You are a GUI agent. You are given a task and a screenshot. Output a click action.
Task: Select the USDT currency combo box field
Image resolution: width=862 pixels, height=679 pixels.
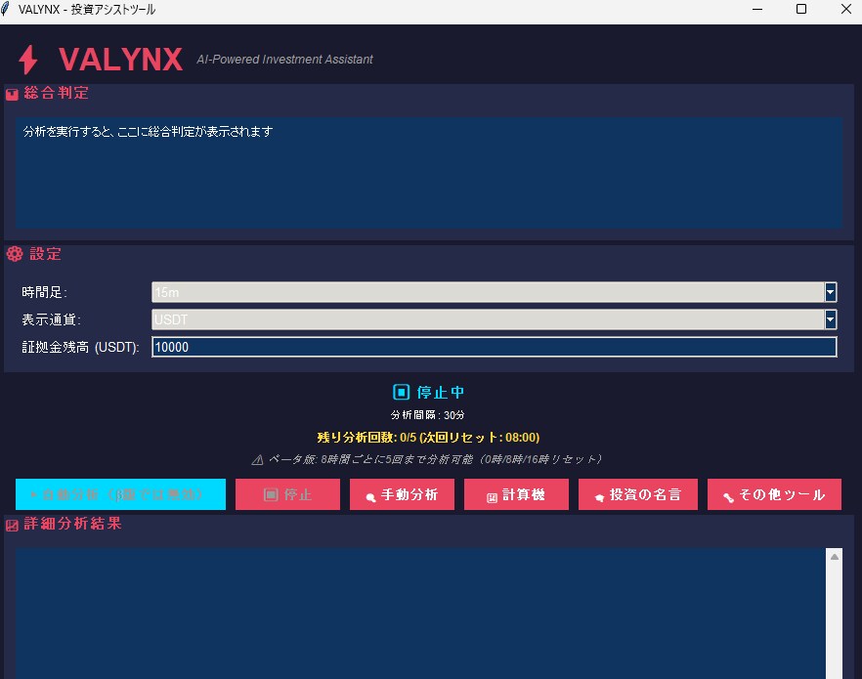coord(494,319)
